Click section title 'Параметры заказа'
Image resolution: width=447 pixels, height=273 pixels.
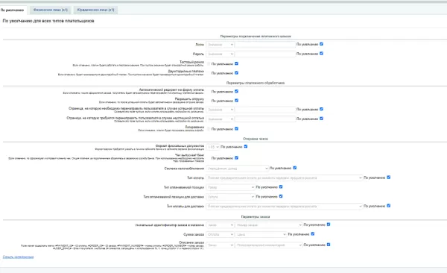[256, 217]
